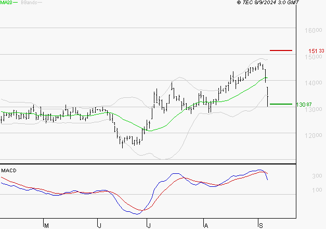
Task: Click the 12000 price axis label
Action: (x=314, y=135)
